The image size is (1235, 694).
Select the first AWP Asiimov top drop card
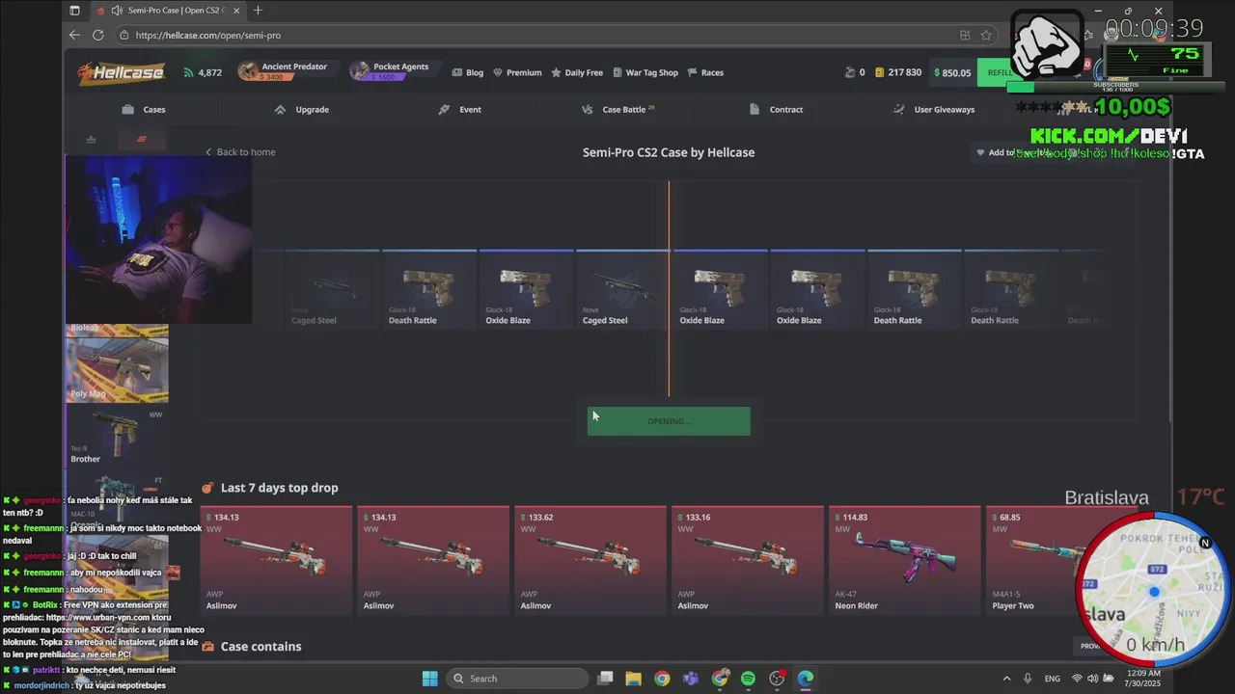coord(277,560)
